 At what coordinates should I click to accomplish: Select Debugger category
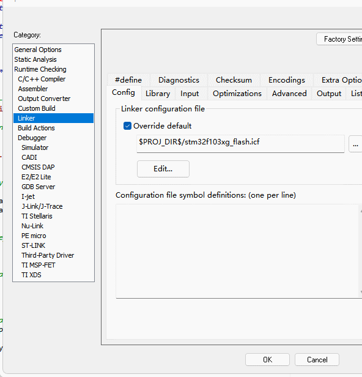pyautogui.click(x=53, y=138)
